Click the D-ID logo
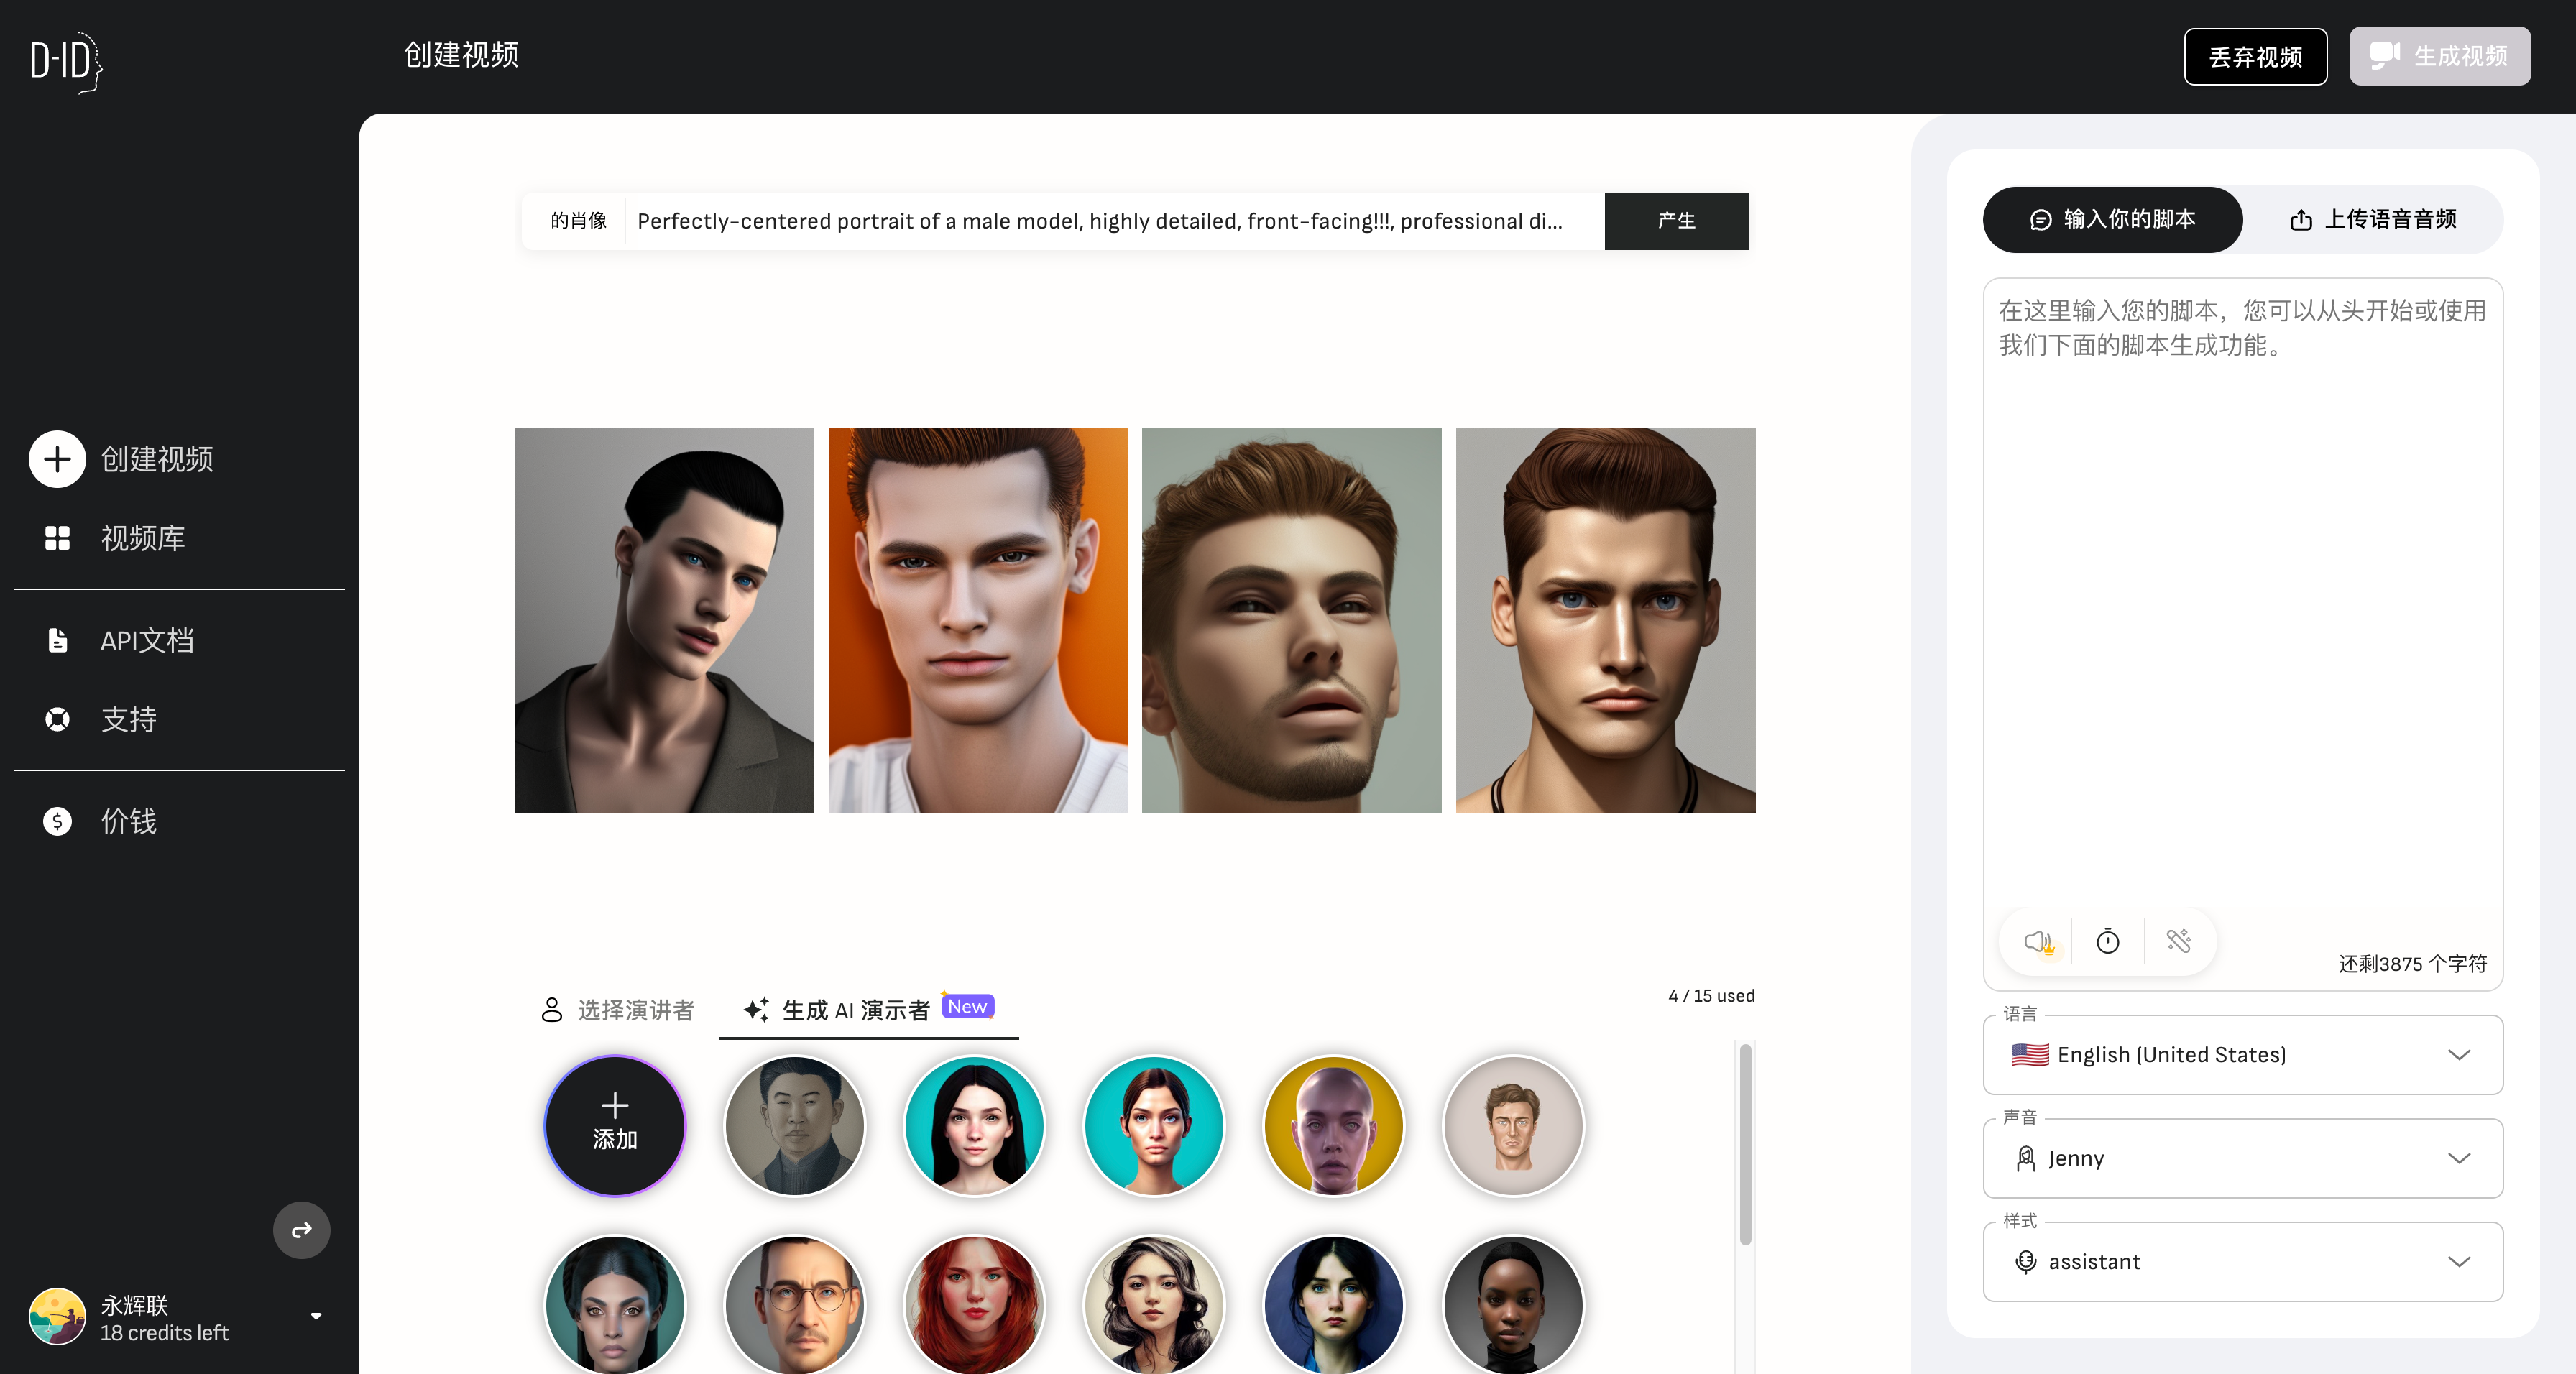This screenshot has width=2576, height=1374. click(66, 62)
